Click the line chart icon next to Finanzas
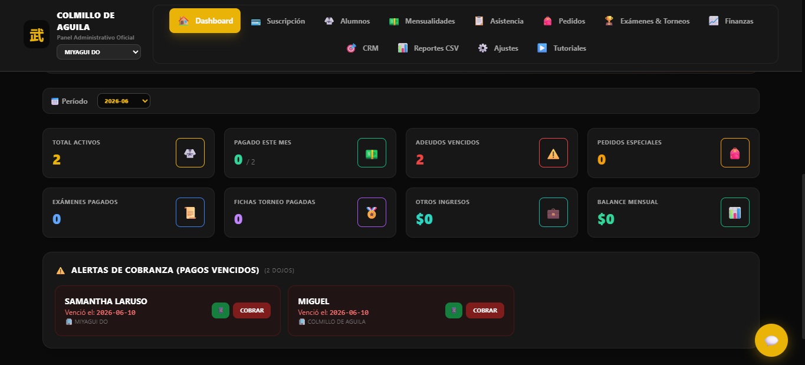805x365 pixels. tap(714, 21)
